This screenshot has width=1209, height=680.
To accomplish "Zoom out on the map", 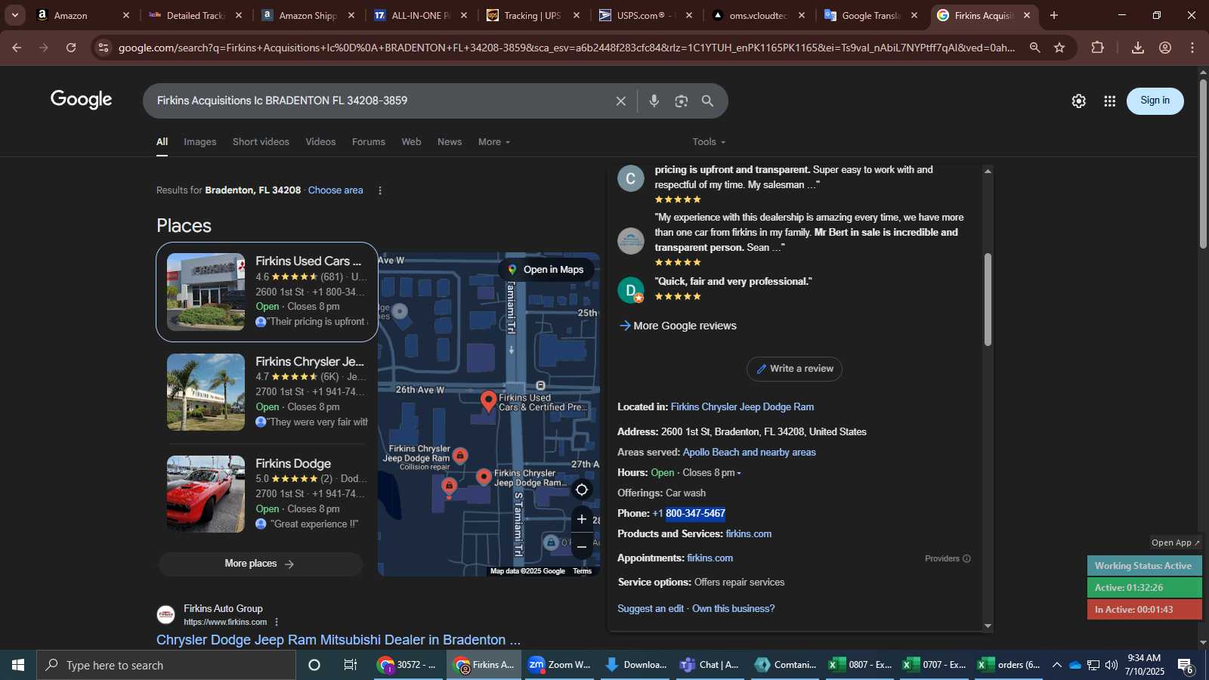I will point(582,546).
